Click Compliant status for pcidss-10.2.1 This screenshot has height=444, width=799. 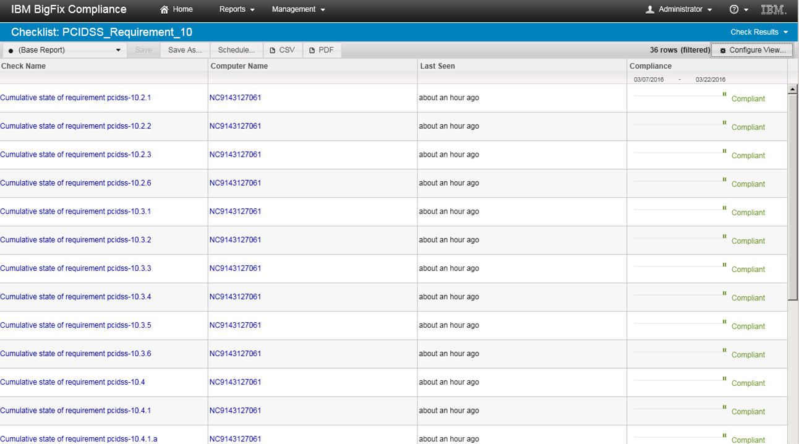point(748,99)
